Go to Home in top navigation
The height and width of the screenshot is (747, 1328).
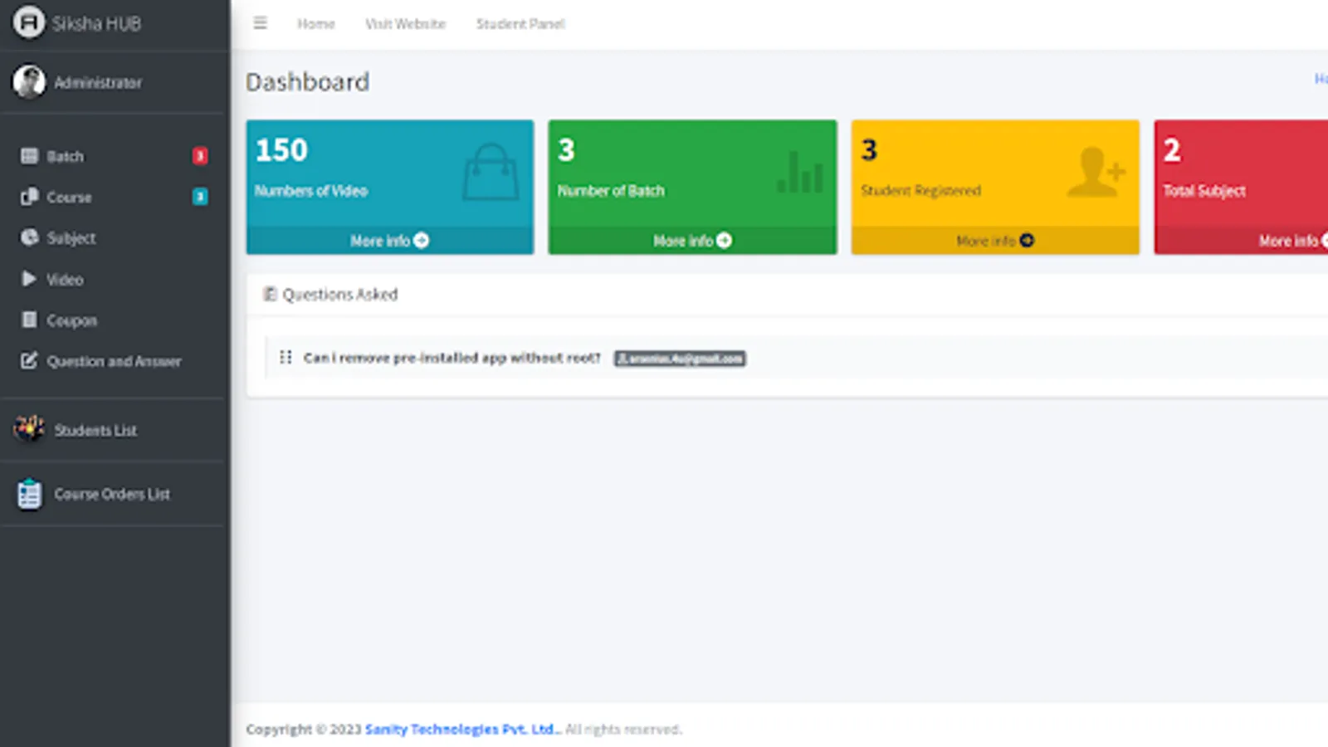(316, 24)
